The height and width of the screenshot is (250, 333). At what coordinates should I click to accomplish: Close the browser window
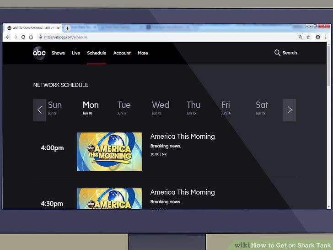(x=324, y=26)
